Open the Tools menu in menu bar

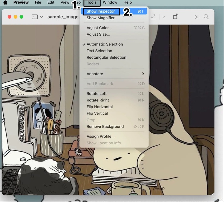click(x=92, y=2)
